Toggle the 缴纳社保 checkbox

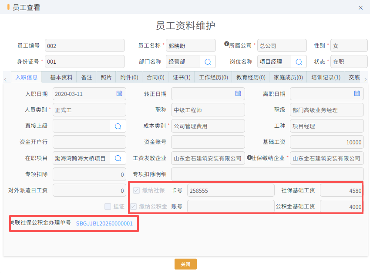click(x=136, y=190)
